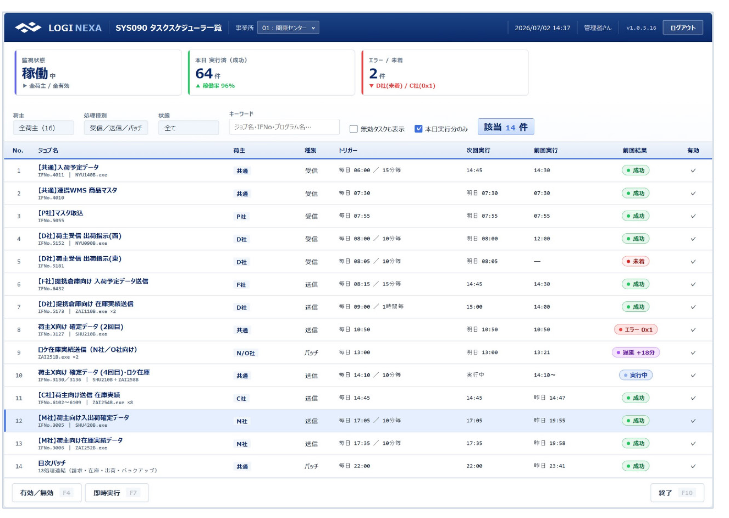Viewport: 729px width, 518px height.
Task: Click the P社 owner tag in row 3
Action: 241,217
